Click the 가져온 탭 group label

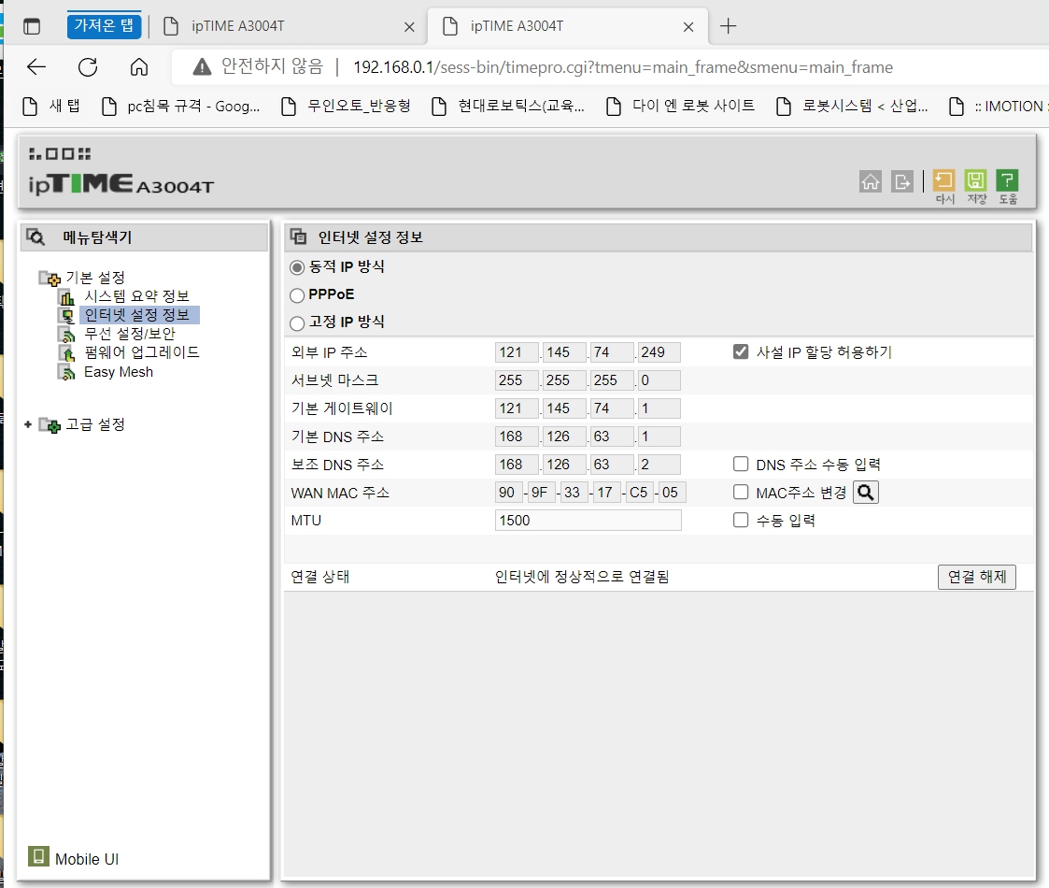[104, 25]
